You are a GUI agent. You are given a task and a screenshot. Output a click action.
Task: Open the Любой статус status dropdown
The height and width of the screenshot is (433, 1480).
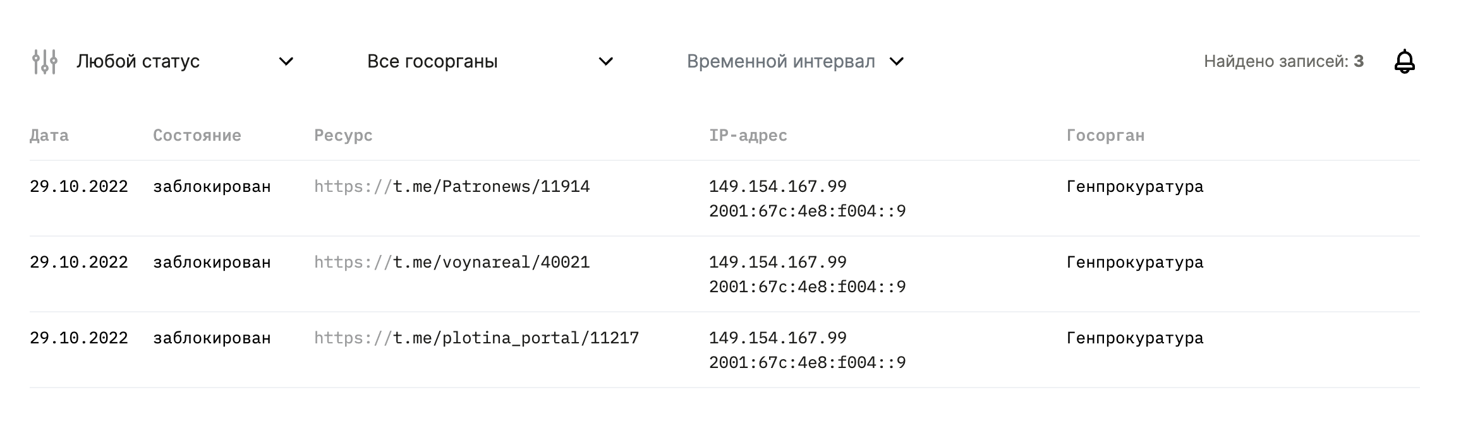(x=137, y=61)
